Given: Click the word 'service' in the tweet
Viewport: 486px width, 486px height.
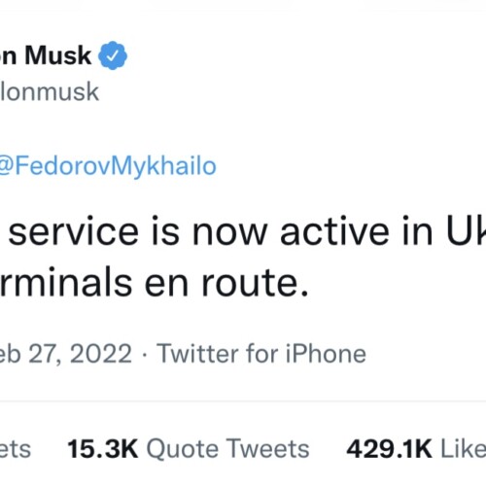Looking at the screenshot, I should [74, 232].
